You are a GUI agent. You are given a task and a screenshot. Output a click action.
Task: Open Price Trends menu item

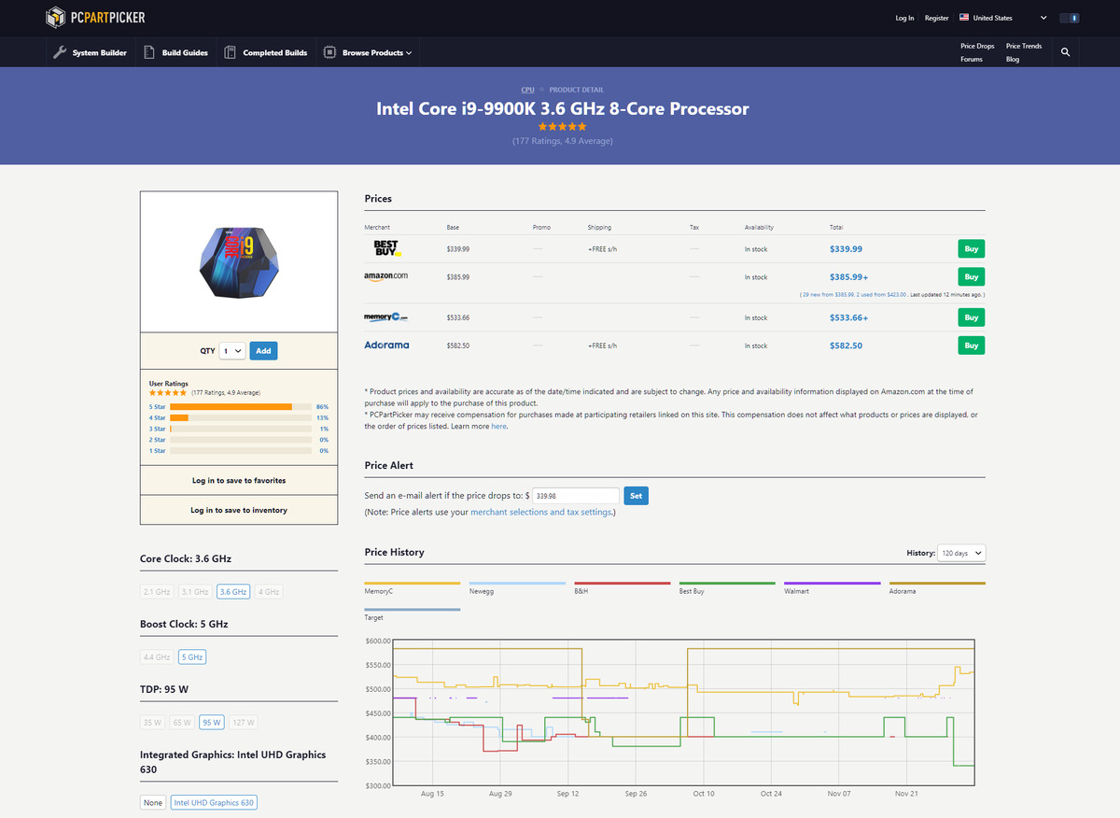pos(1024,46)
